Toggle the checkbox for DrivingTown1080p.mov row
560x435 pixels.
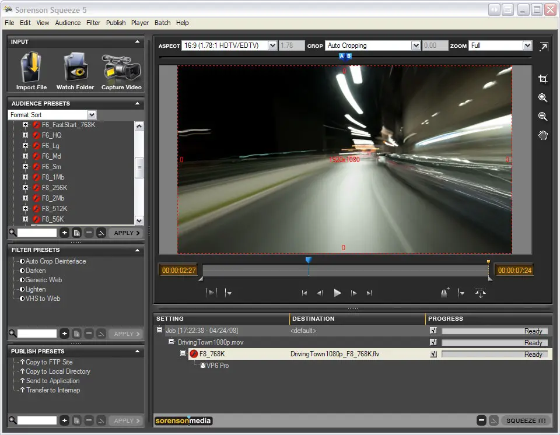pyautogui.click(x=433, y=342)
